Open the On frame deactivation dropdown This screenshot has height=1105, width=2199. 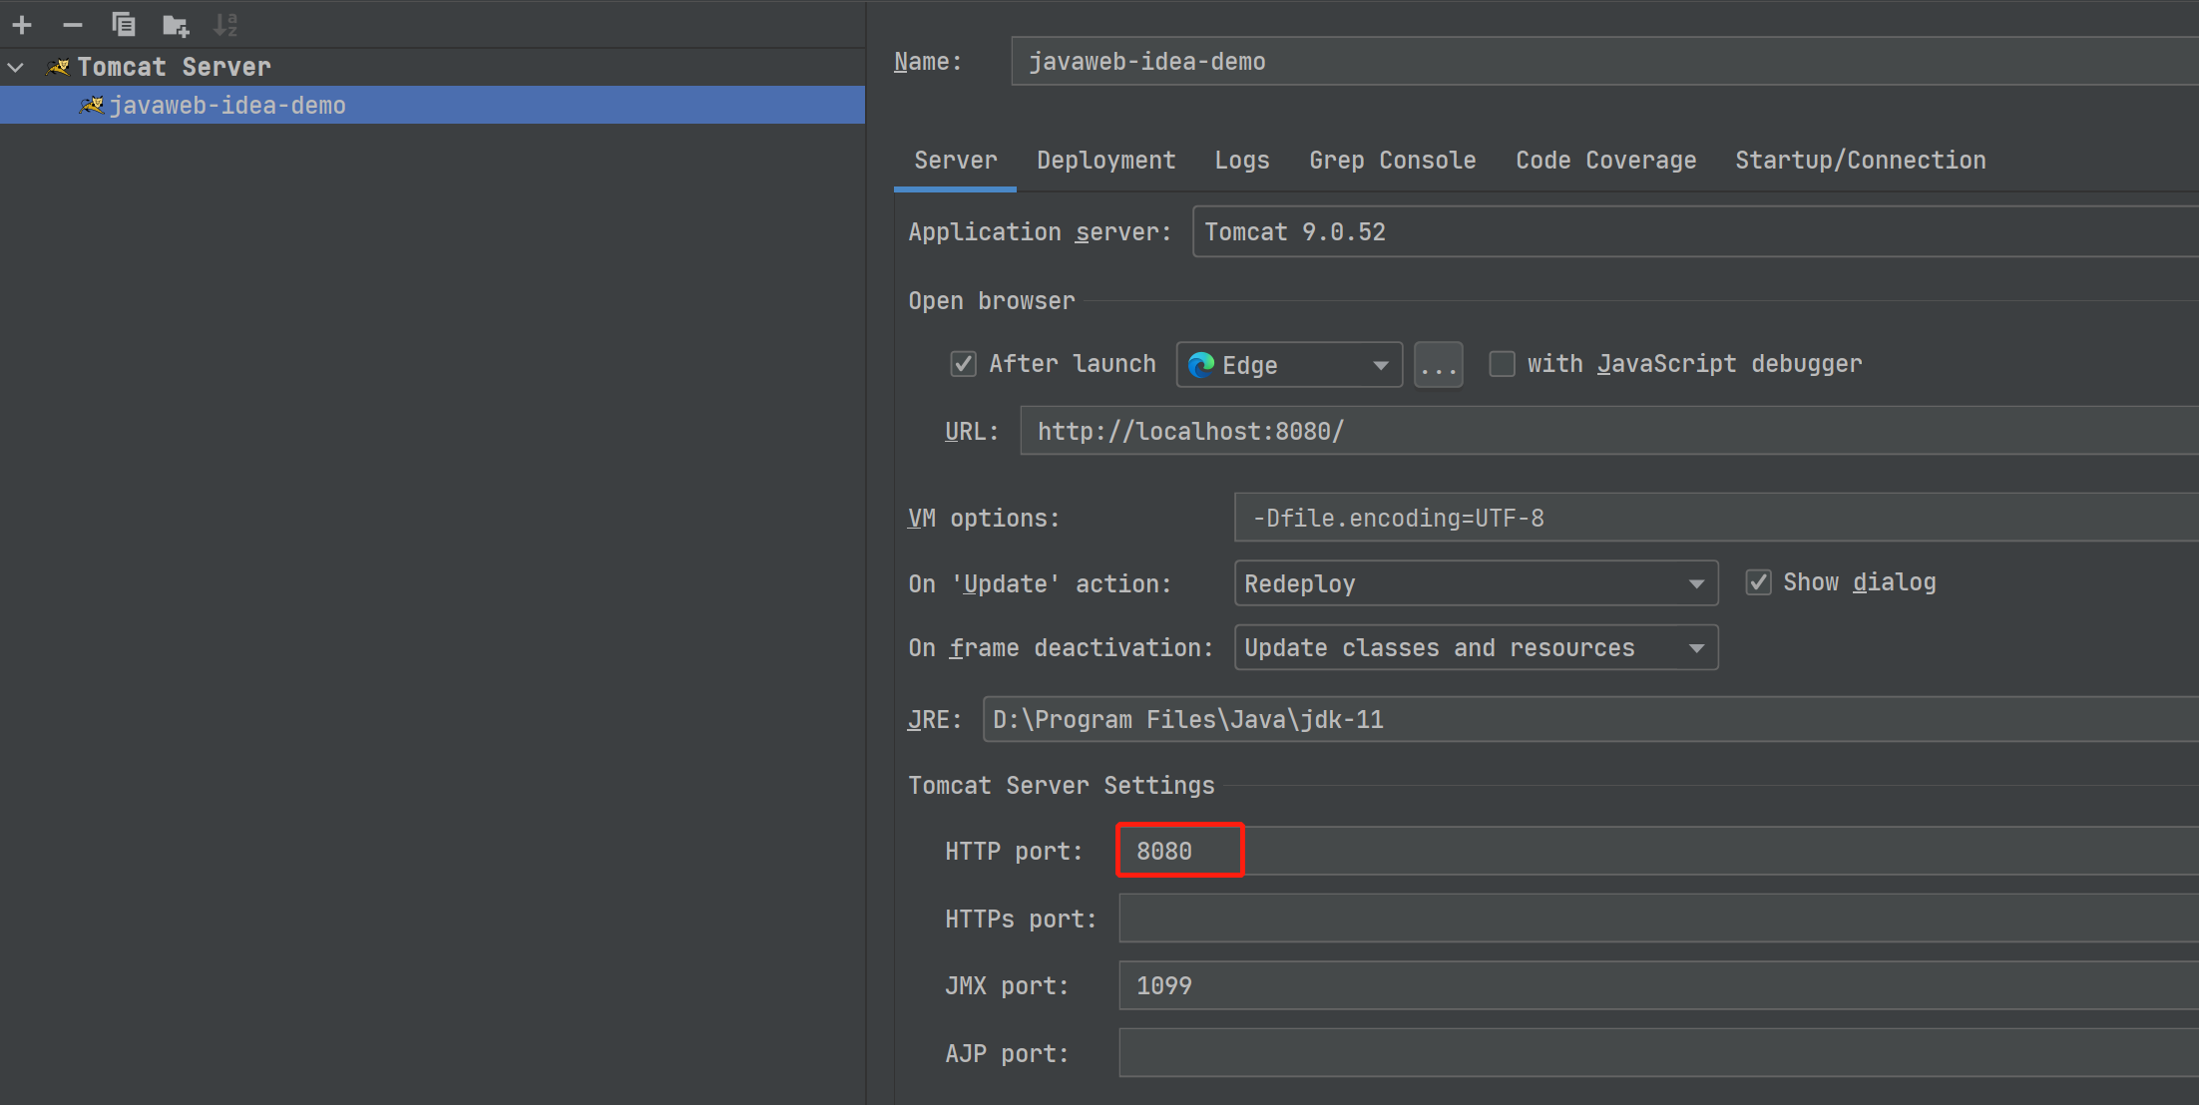pos(1476,648)
